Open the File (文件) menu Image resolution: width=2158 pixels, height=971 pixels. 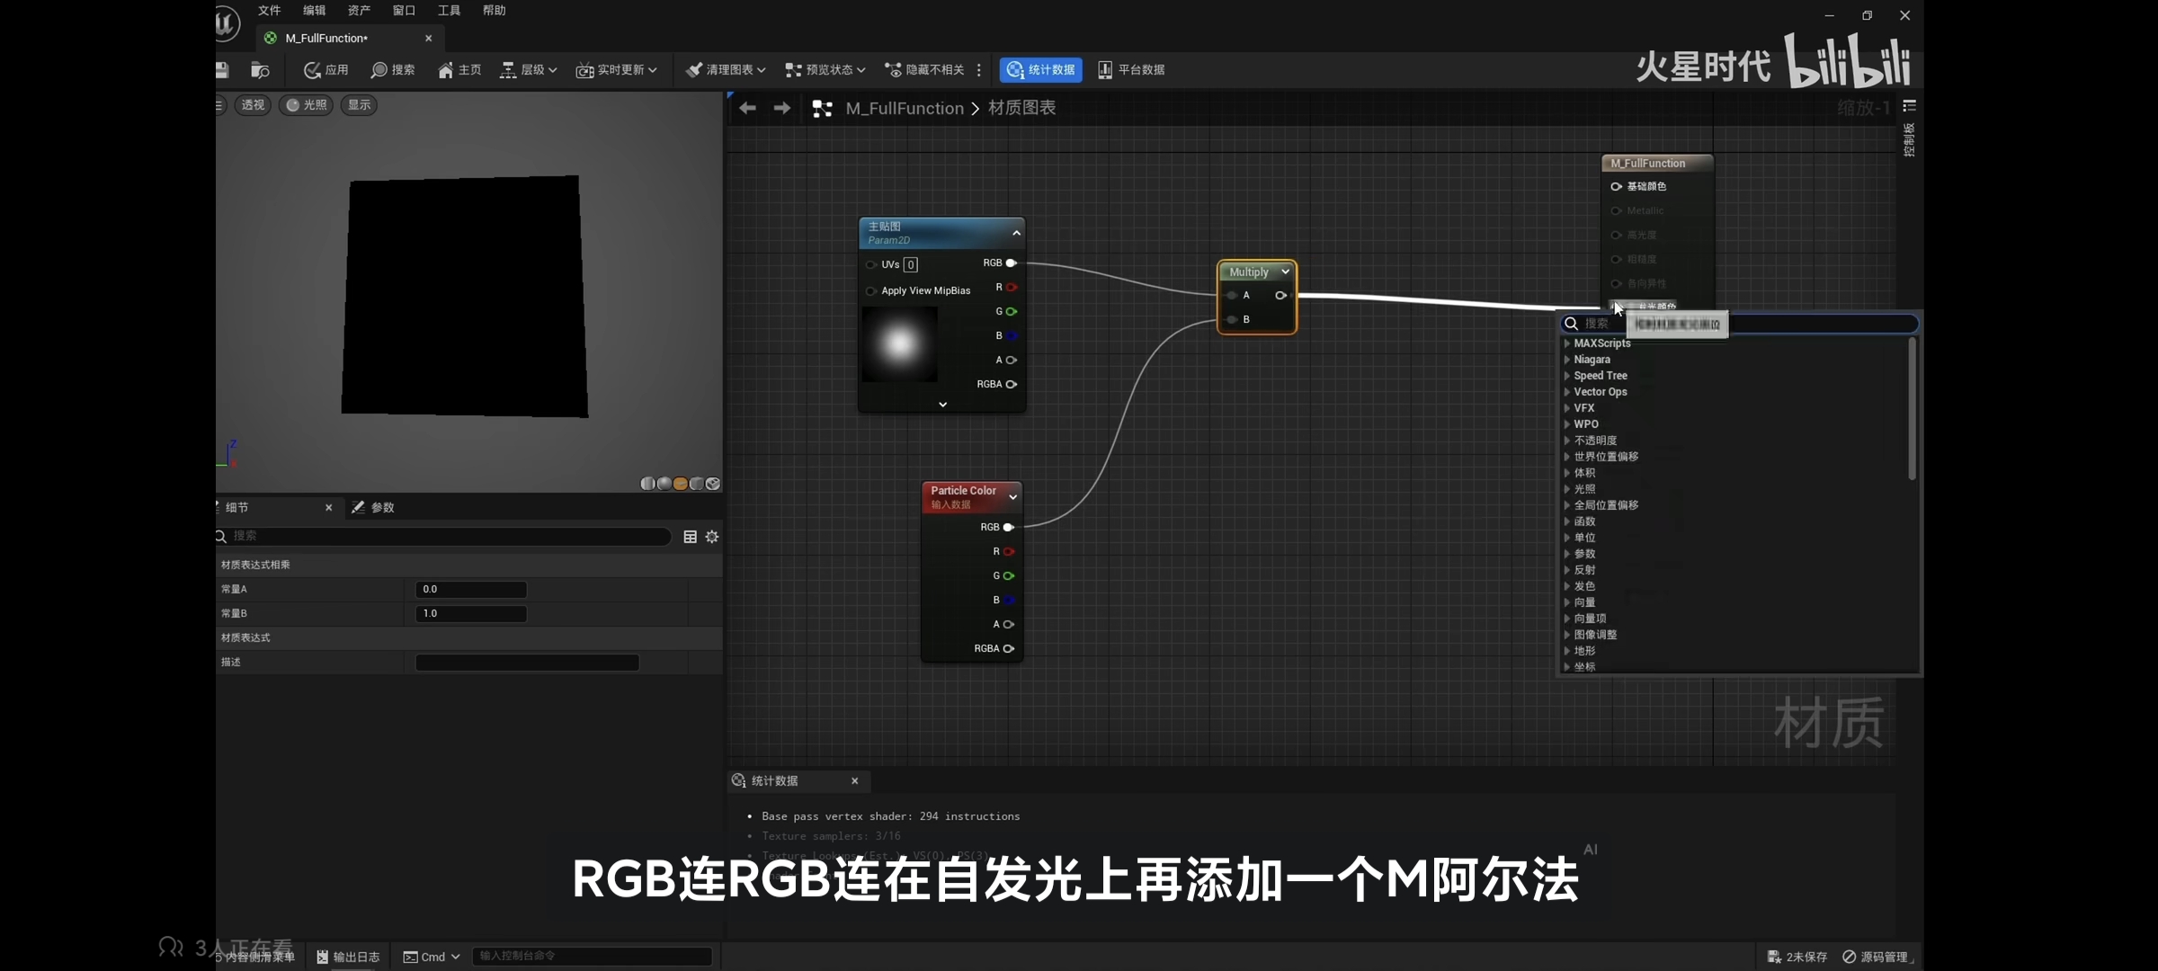269,11
